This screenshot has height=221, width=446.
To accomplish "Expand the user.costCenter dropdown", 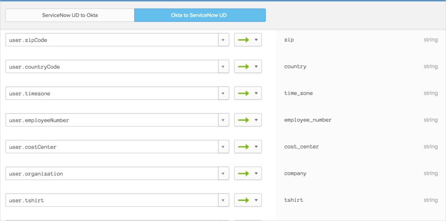I will (x=223, y=147).
